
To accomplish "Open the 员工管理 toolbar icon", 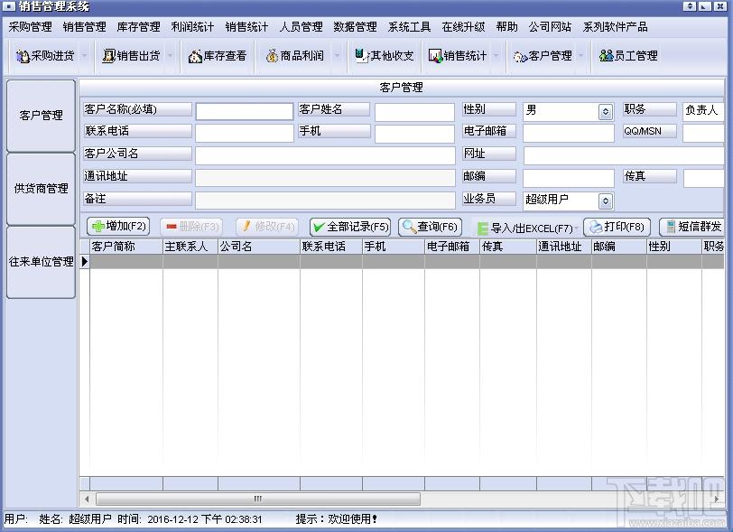I will tap(628, 56).
